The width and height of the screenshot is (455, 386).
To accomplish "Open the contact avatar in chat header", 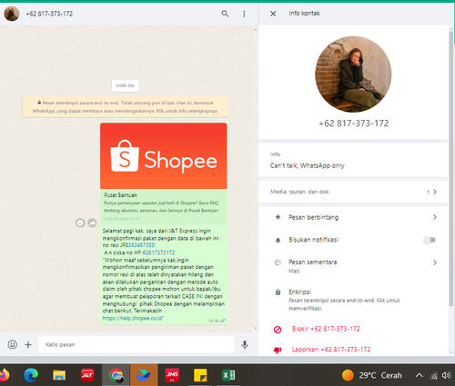I will click(x=12, y=14).
